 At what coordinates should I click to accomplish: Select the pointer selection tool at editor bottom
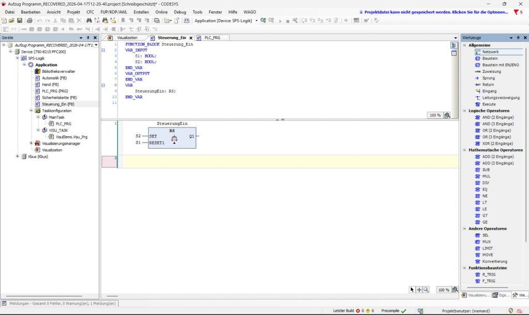(412, 290)
